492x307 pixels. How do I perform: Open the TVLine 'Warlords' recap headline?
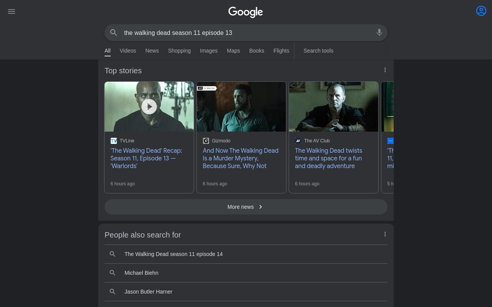pos(146,158)
